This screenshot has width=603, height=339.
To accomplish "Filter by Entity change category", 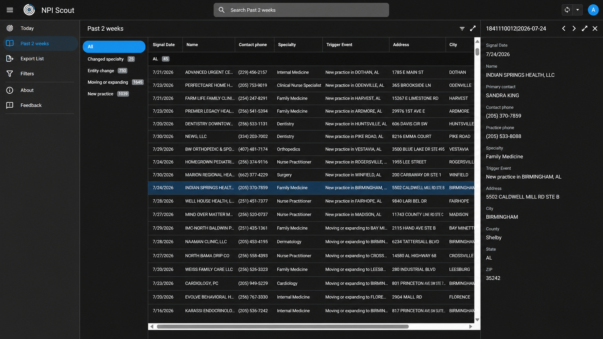I will [114, 71].
